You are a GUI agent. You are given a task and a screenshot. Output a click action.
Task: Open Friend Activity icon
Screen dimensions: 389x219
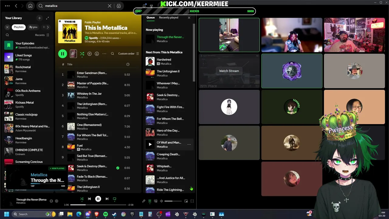(151, 6)
